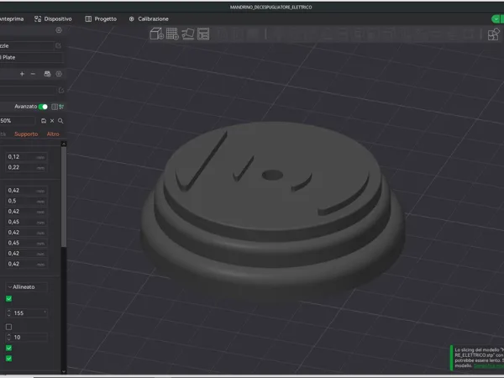Click the green settings icon right of Avanzato

click(61, 107)
